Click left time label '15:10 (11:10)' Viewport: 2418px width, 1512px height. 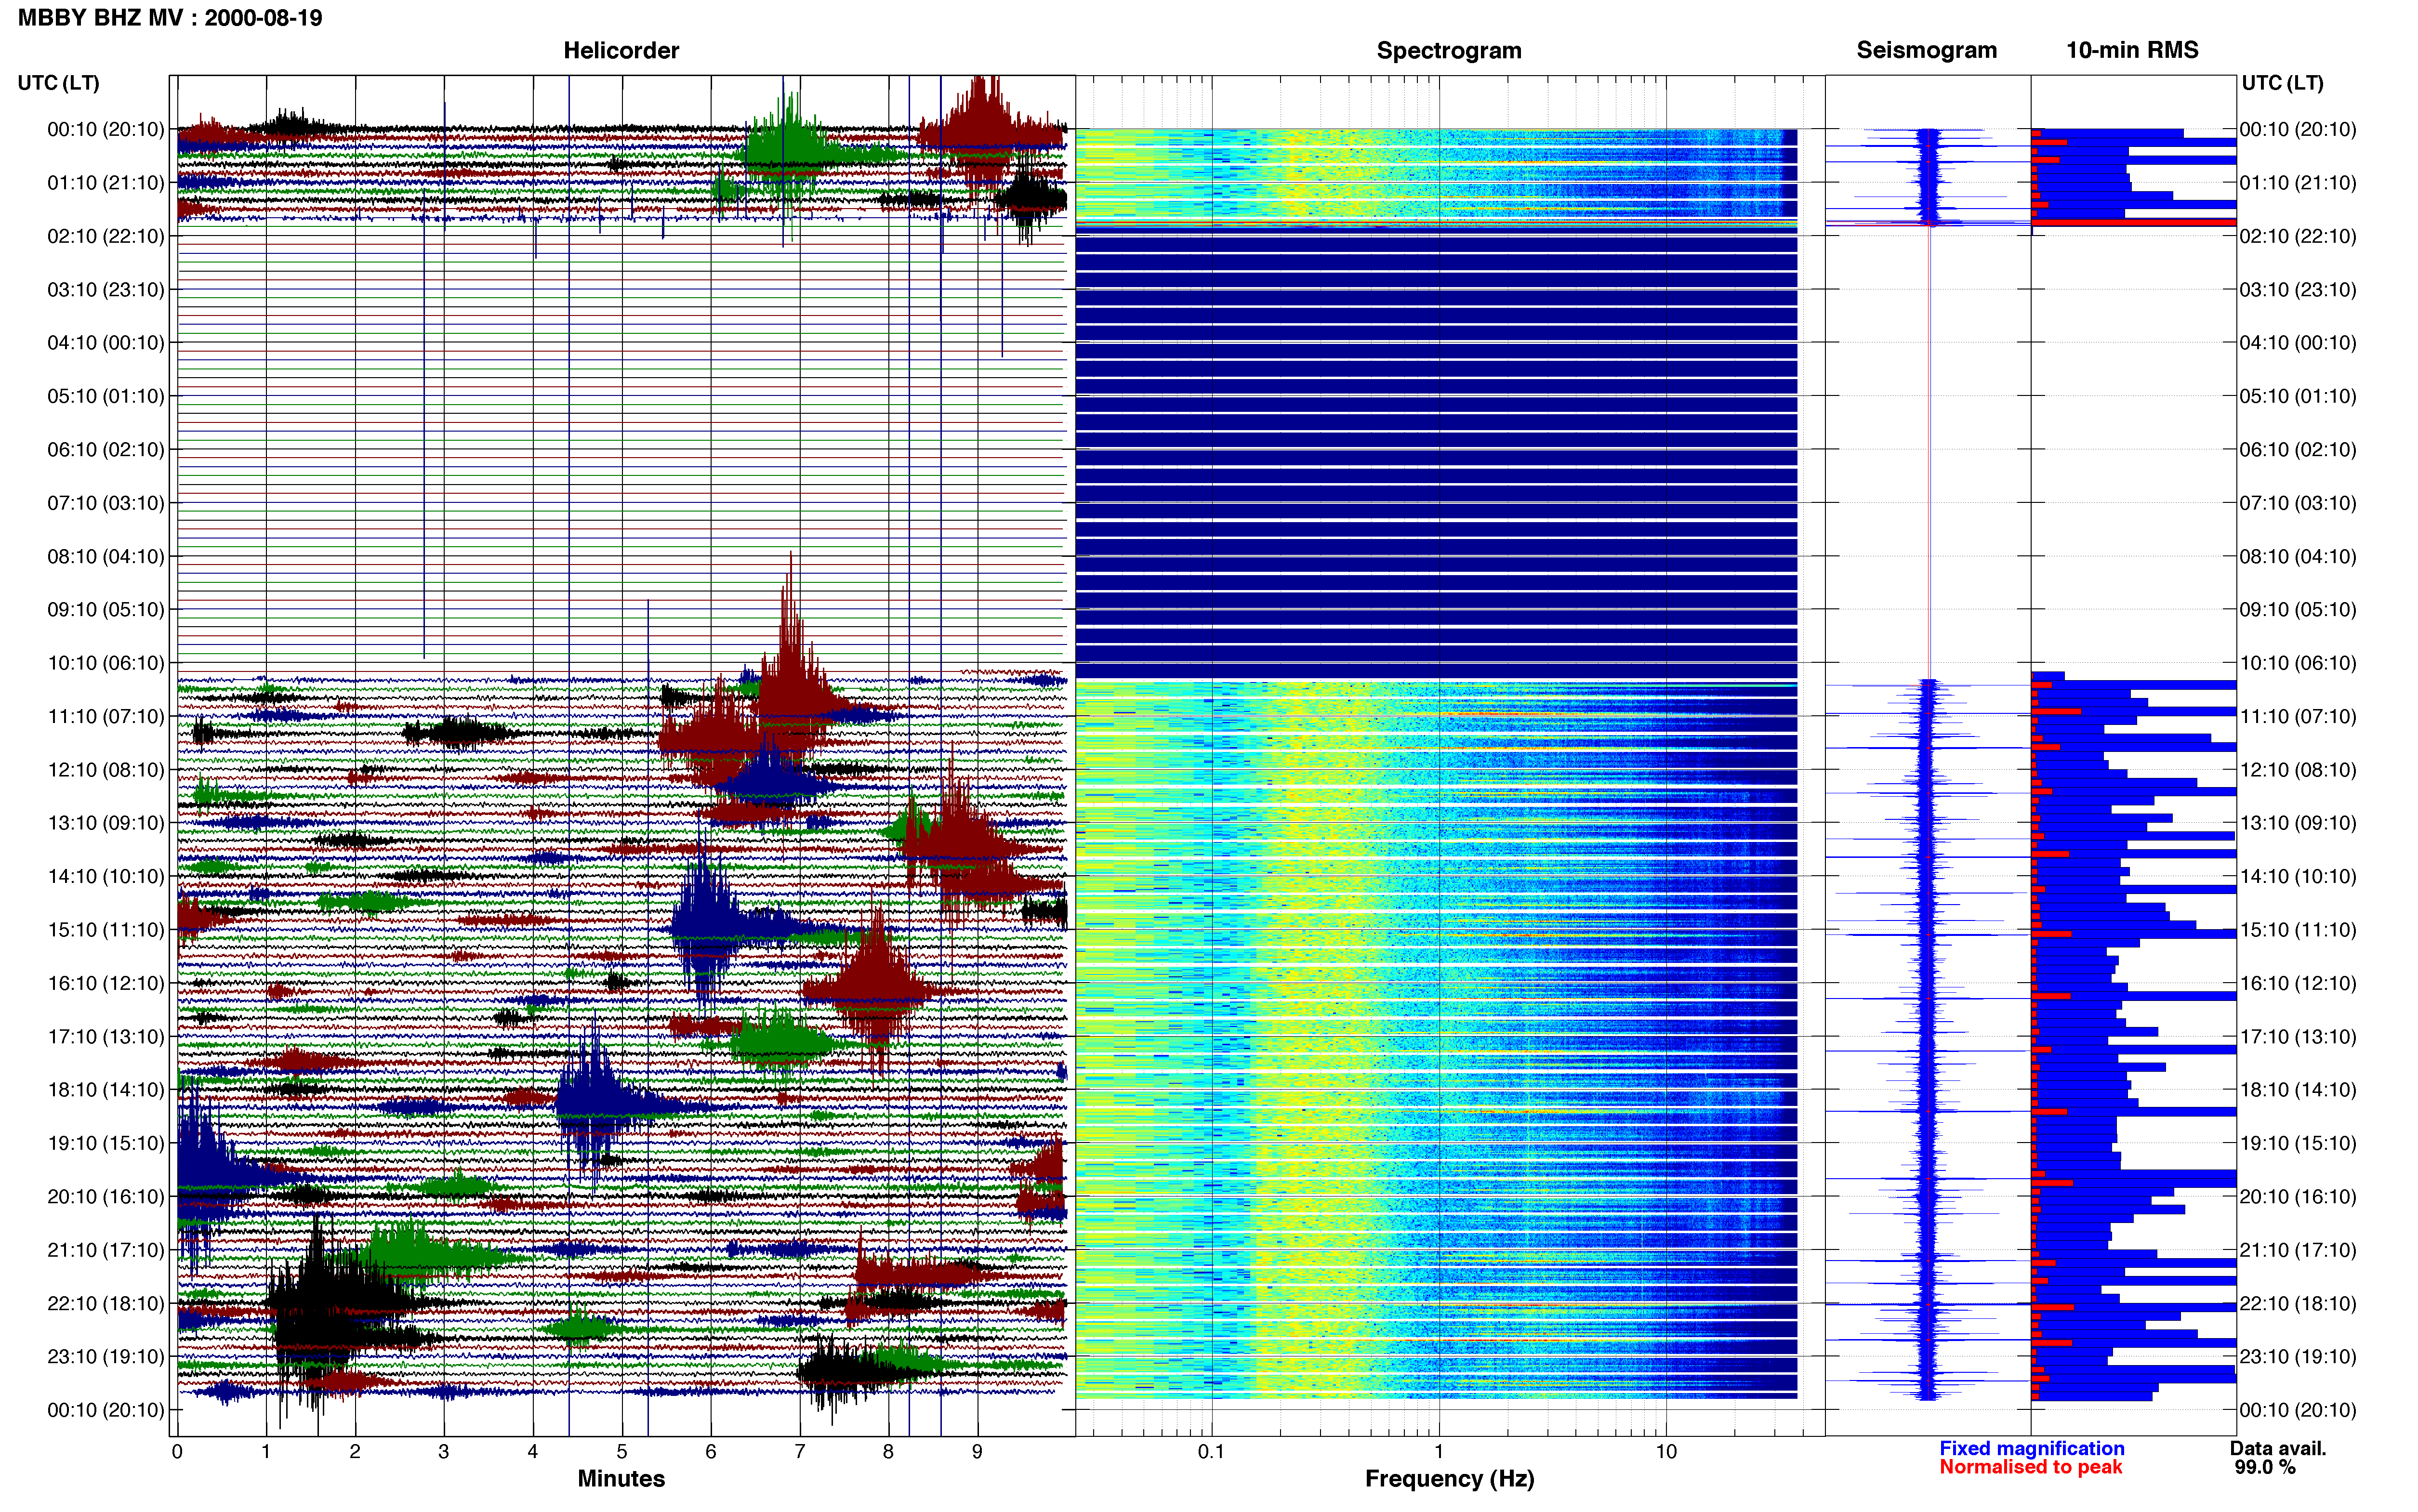click(106, 930)
